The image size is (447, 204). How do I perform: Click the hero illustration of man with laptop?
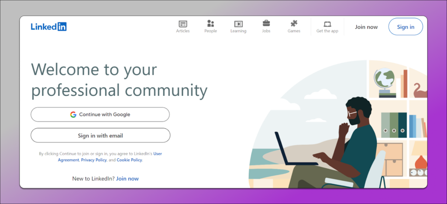[x=338, y=124]
